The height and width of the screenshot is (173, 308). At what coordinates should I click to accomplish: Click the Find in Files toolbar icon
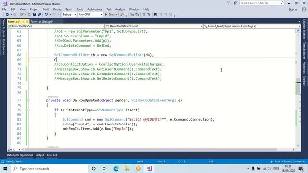click(x=122, y=15)
